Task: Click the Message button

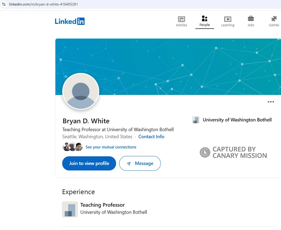Action: coord(140,163)
